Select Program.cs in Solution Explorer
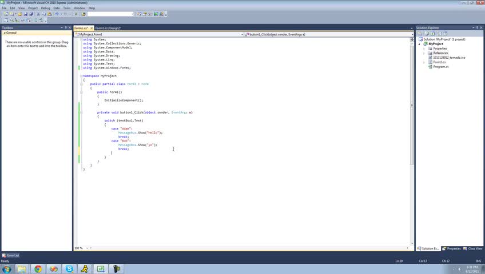485x274 pixels. 440,67
